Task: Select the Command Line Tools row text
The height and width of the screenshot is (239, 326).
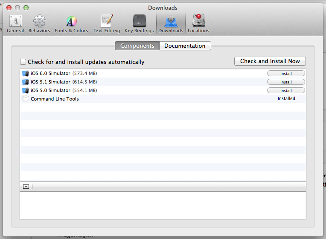Action: click(x=55, y=99)
